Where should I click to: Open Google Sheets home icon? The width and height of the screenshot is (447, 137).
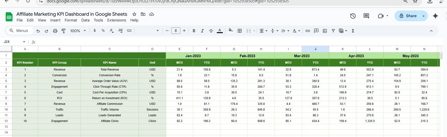point(9,17)
